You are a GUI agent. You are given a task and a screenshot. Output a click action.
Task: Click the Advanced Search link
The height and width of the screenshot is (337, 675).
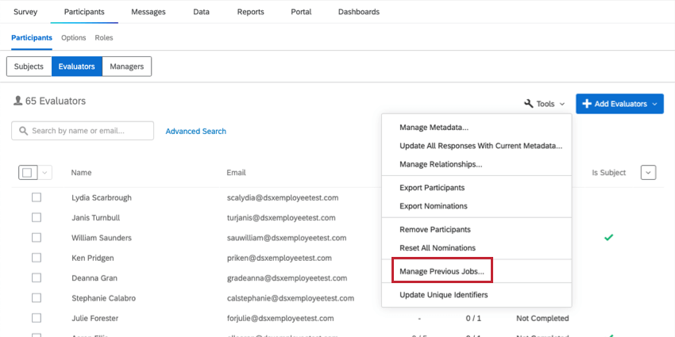pyautogui.click(x=195, y=131)
